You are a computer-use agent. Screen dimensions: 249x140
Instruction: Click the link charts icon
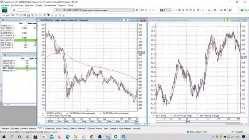[221, 10]
